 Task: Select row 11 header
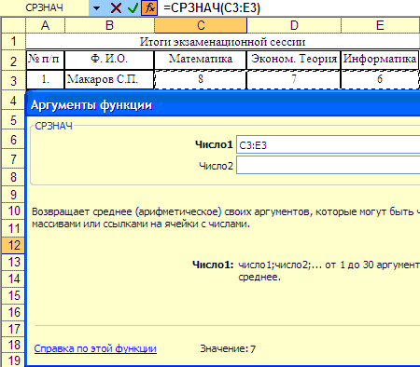13,228
